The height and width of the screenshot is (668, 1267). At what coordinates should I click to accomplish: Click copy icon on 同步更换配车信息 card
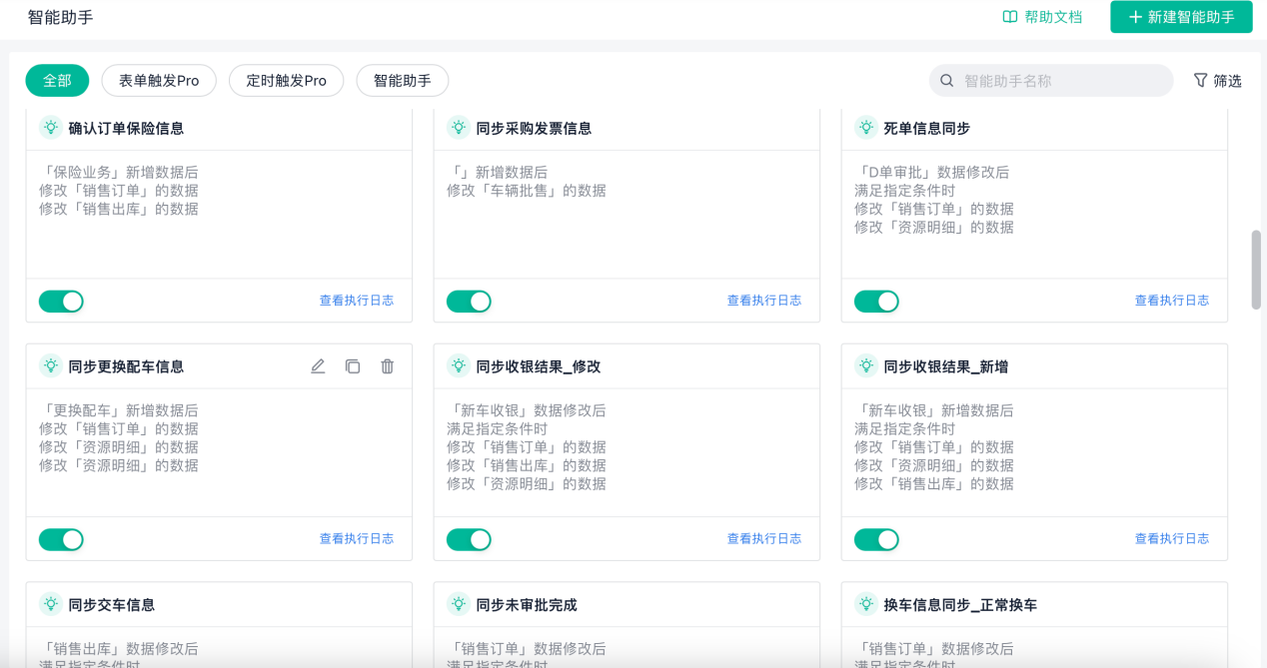pyautogui.click(x=353, y=366)
